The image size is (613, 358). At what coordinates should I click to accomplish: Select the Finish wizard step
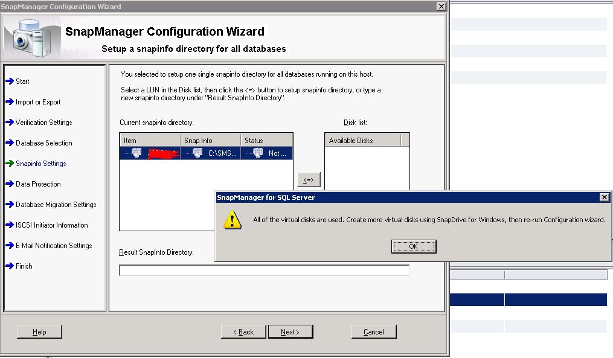click(24, 266)
